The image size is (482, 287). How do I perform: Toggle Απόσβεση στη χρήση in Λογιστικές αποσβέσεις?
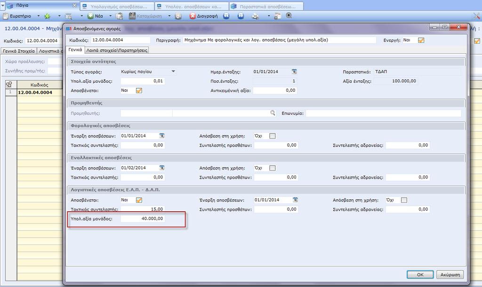404,200
